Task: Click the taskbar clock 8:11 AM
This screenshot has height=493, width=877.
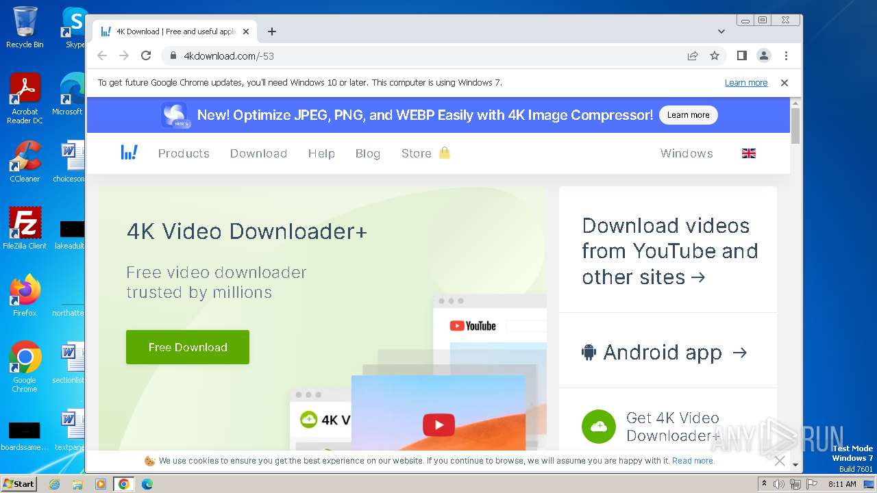Action: click(842, 484)
